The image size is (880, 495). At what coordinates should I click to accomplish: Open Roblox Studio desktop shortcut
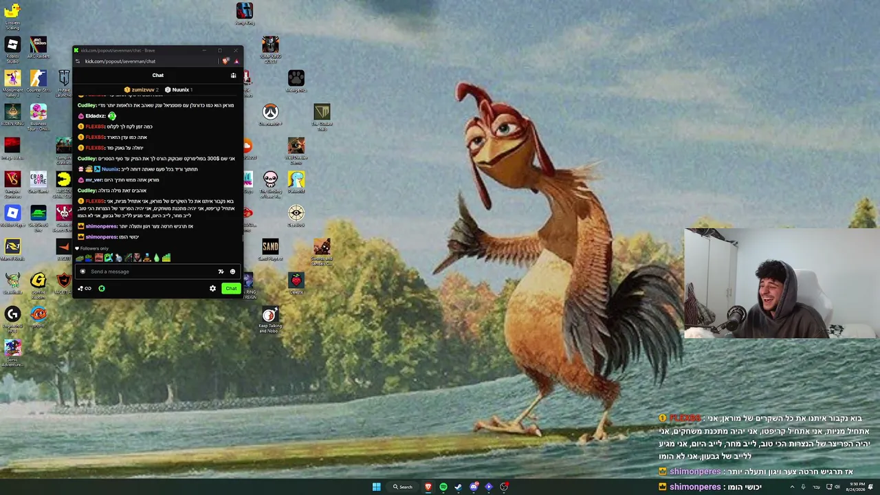pyautogui.click(x=12, y=49)
